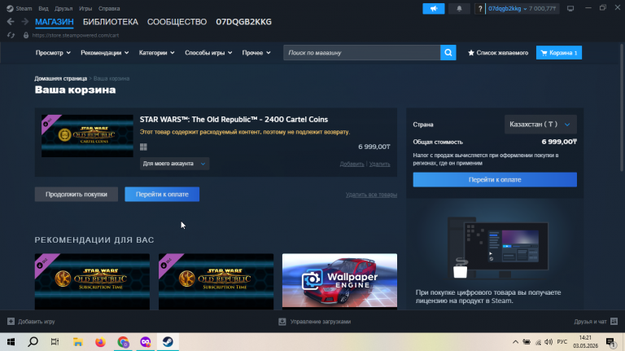Open the Windows action center icon
Image resolution: width=625 pixels, height=351 pixels.
[610, 342]
